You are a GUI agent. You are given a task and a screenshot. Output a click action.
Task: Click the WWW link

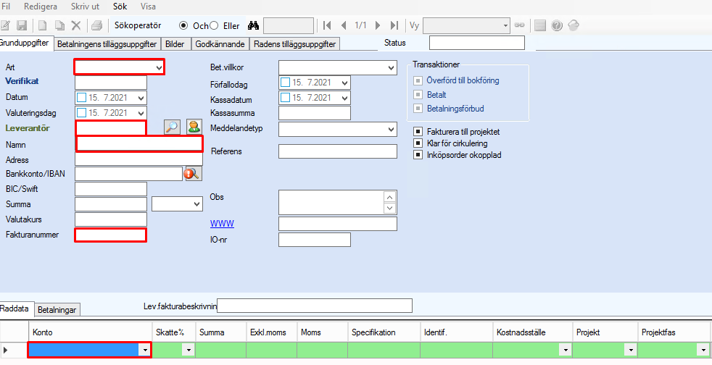point(222,223)
